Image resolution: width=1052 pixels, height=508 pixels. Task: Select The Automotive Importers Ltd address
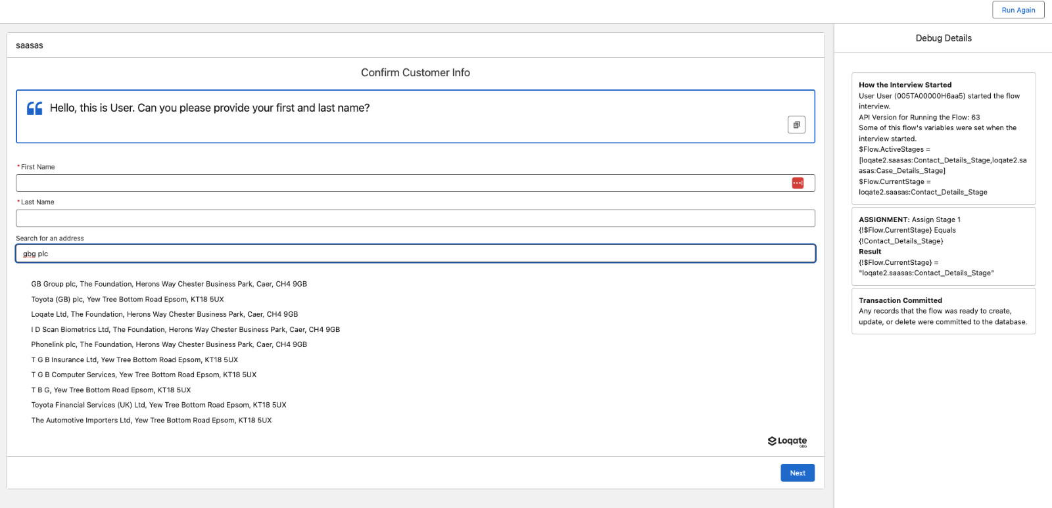151,420
